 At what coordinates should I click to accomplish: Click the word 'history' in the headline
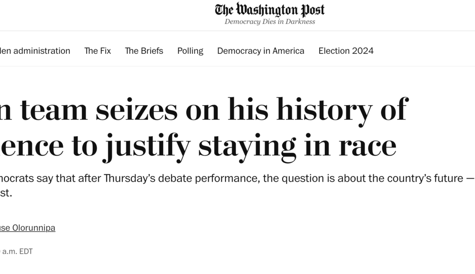click(323, 110)
